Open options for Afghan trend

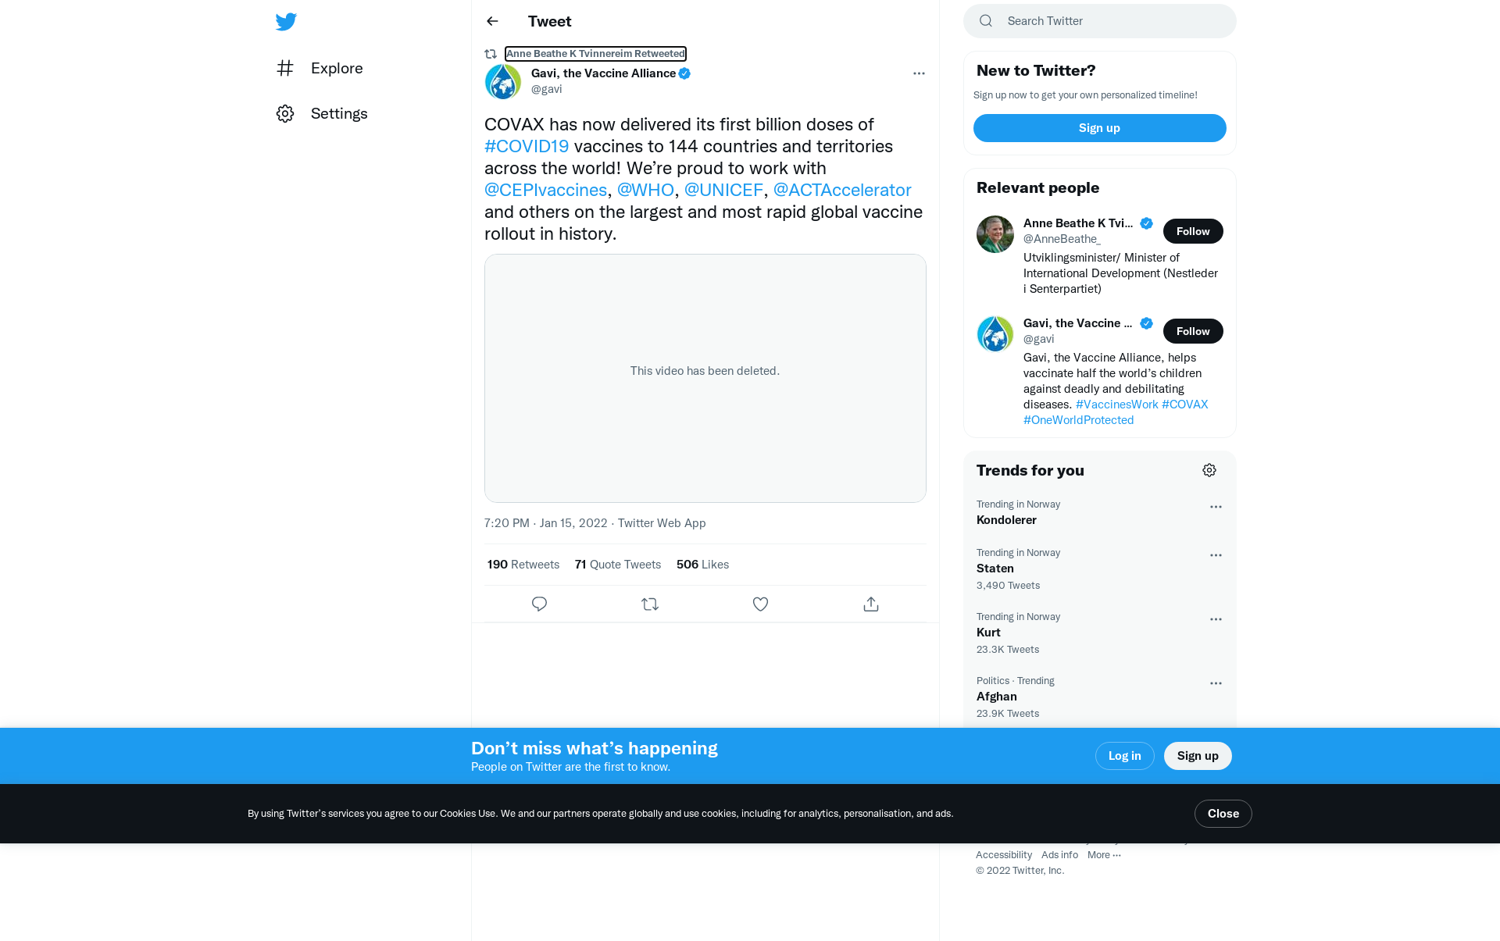[x=1216, y=683]
